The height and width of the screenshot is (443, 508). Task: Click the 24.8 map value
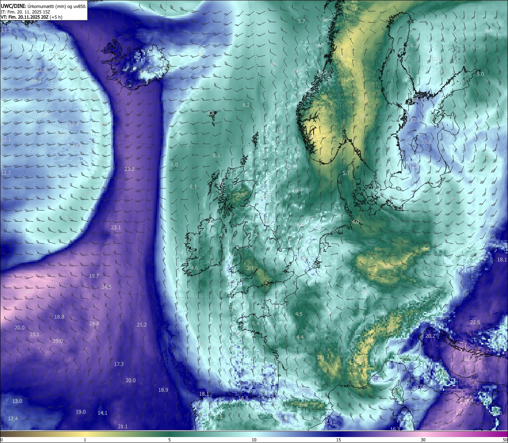[94, 323]
